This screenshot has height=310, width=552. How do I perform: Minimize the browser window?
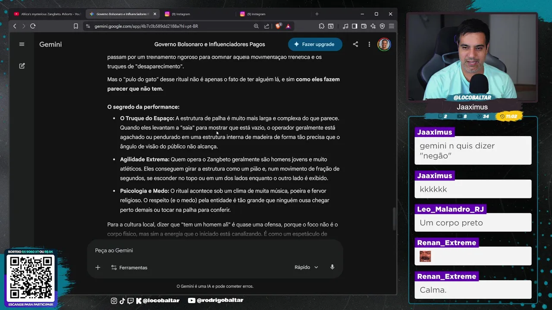(362, 14)
